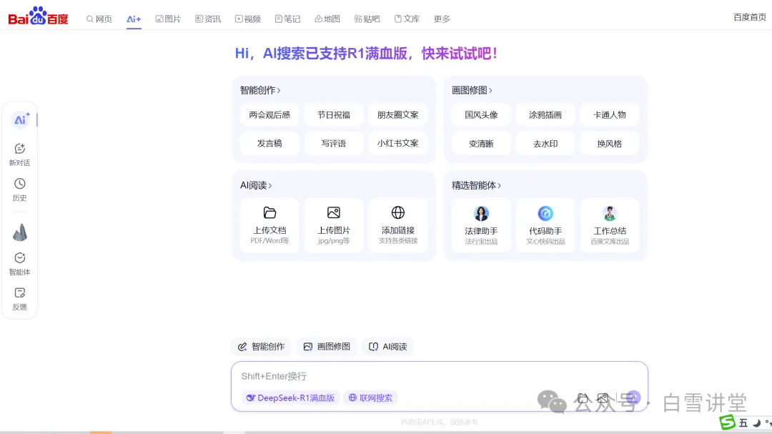Open the 更多 menu in the top navigation
The width and height of the screenshot is (772, 434).
(442, 19)
